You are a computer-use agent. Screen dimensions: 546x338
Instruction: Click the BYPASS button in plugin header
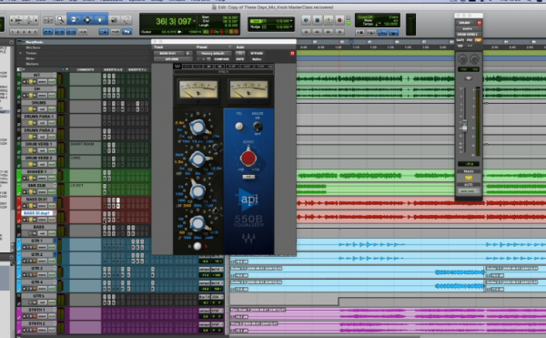(x=257, y=54)
